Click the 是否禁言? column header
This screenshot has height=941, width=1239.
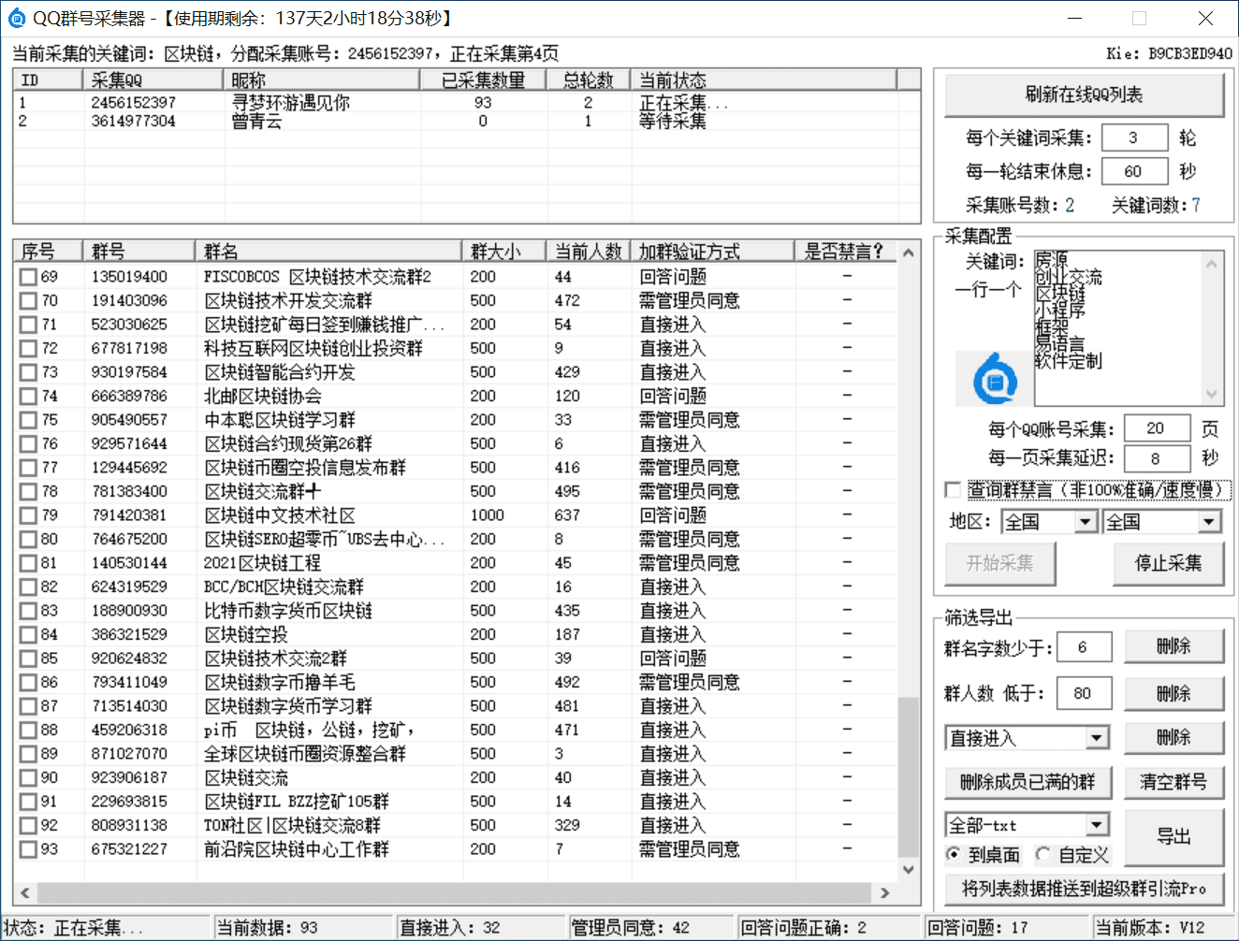pos(845,251)
